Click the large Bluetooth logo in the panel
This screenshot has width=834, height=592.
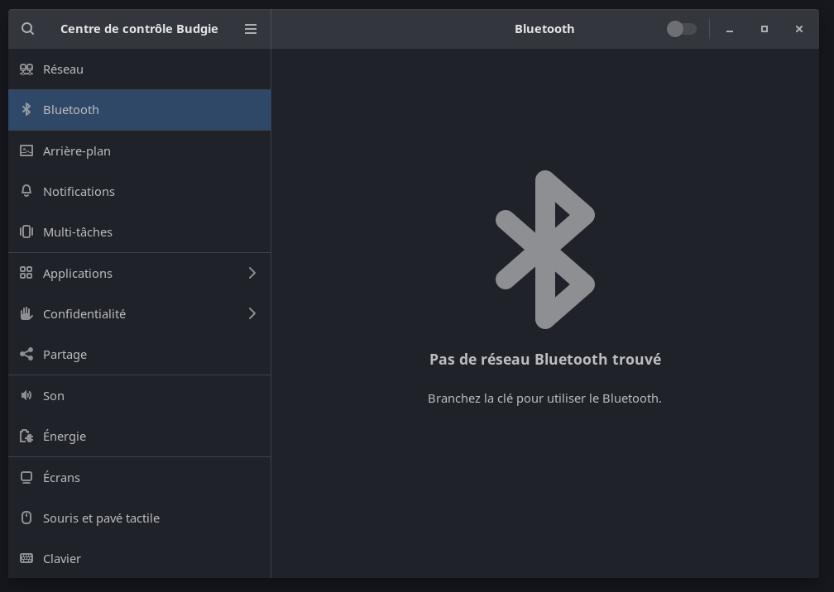point(545,250)
